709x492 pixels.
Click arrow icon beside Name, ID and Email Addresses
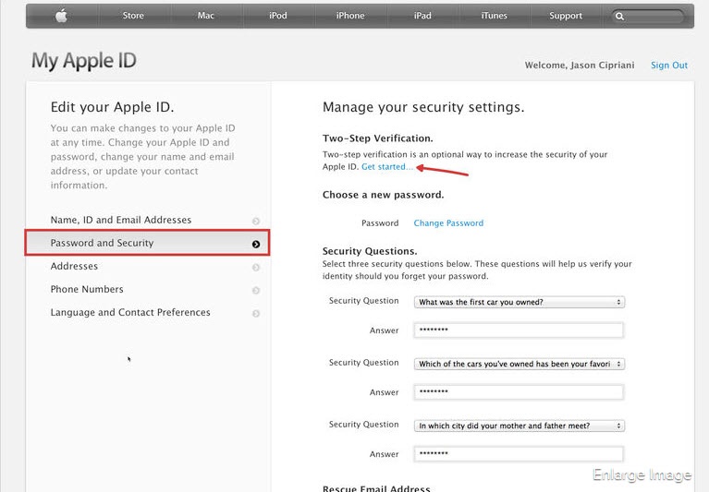[x=256, y=221]
